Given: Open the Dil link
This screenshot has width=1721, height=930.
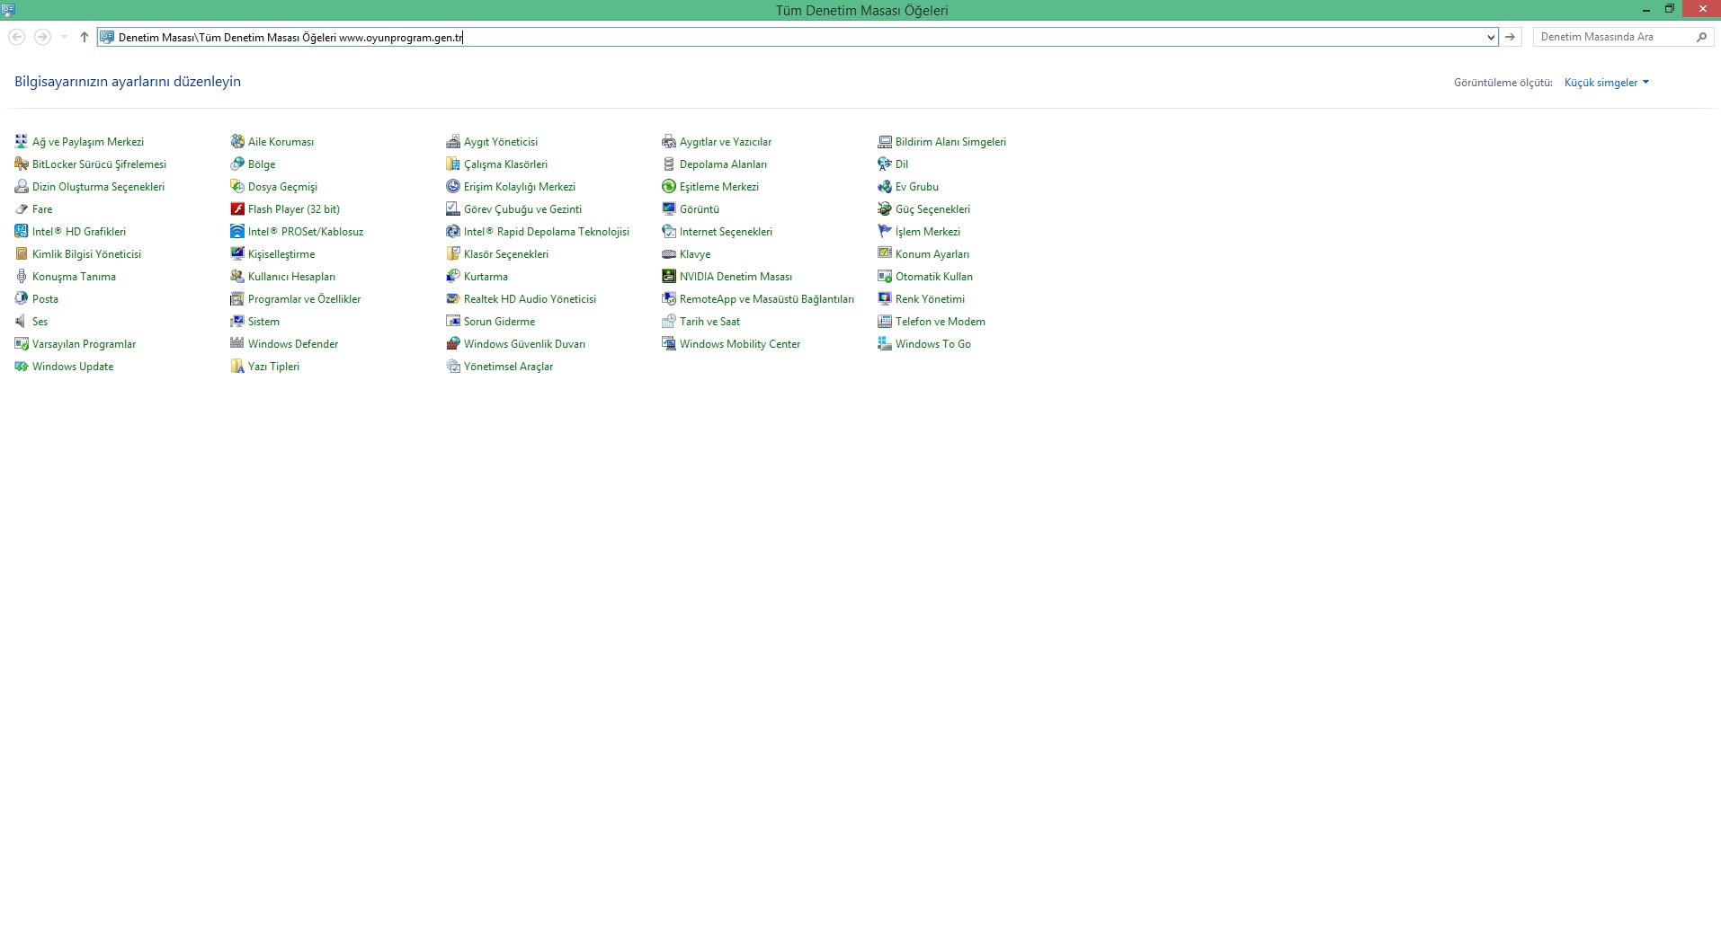Looking at the screenshot, I should [x=902, y=164].
